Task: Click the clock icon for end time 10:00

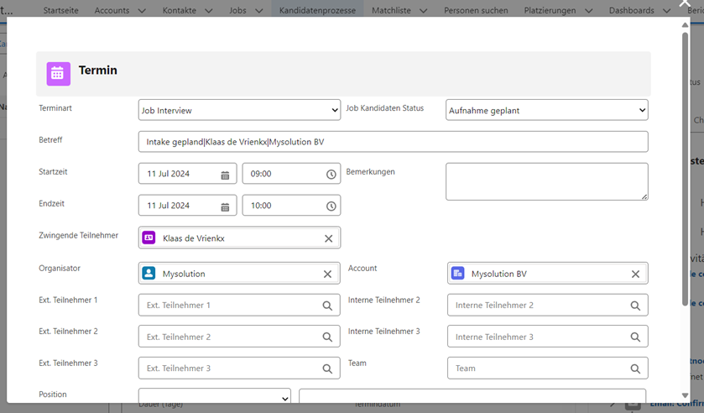Action: [331, 206]
